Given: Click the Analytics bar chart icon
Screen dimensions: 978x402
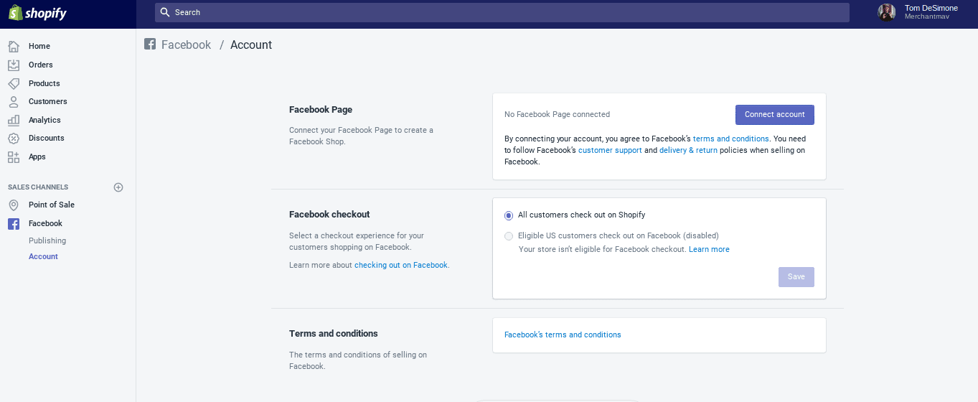Looking at the screenshot, I should tap(14, 120).
